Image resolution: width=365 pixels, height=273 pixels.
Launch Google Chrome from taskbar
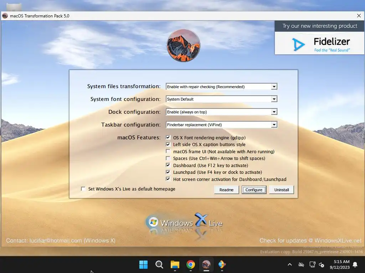click(x=191, y=264)
